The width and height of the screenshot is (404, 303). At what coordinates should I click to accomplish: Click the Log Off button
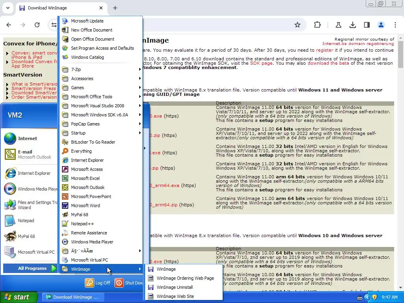pyautogui.click(x=98, y=283)
